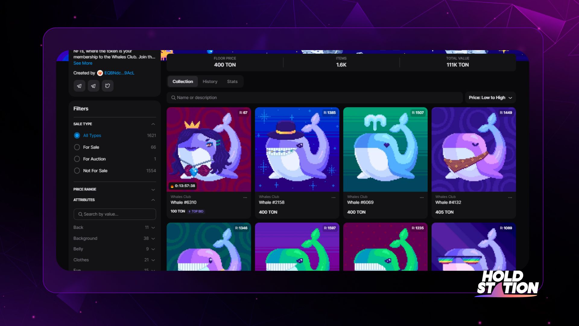Open the three-dot menu for Whale #4132
Viewport: 579px width, 326px height.
(510, 198)
